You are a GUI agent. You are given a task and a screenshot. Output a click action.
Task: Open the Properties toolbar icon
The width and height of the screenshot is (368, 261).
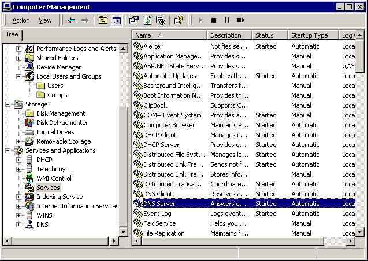(134, 20)
